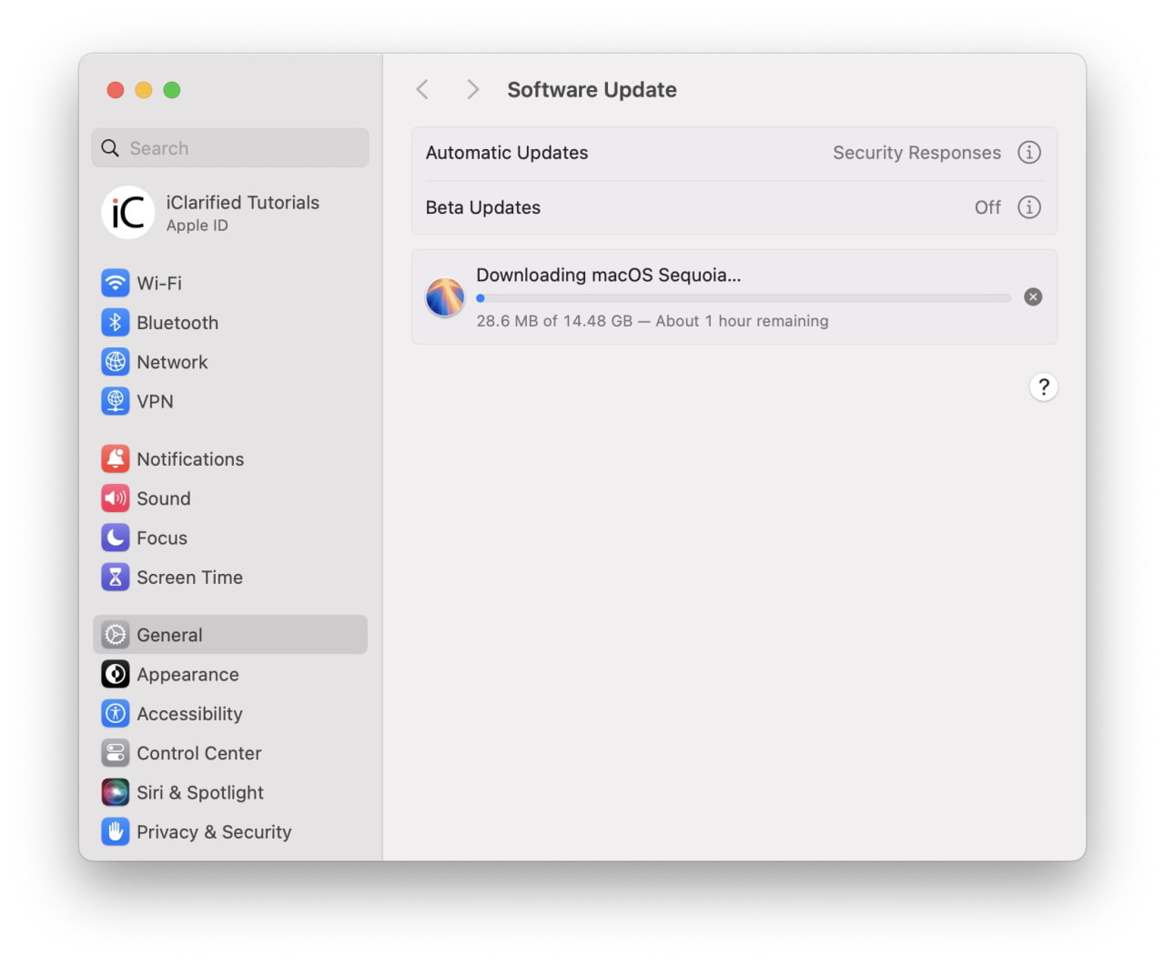The image size is (1165, 965).
Task: Open Screen Time hourglass icon
Action: (x=115, y=578)
